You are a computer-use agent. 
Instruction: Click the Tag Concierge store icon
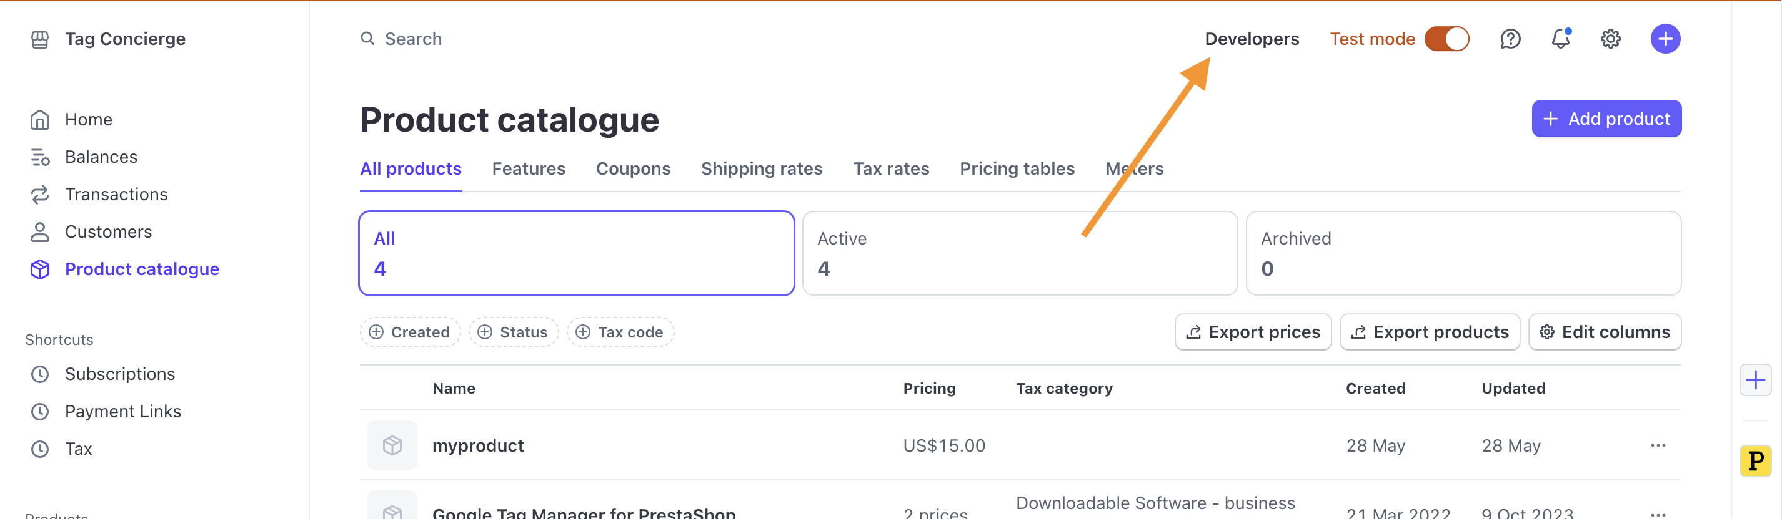(40, 39)
